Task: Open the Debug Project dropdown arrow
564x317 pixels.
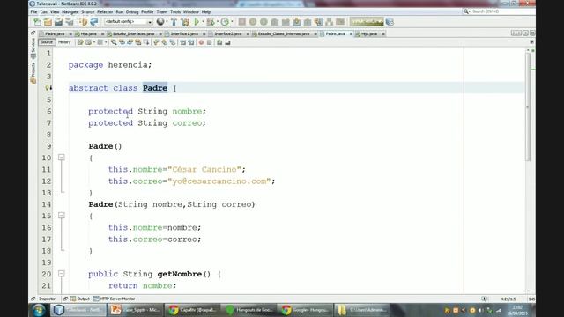Action: [x=218, y=22]
